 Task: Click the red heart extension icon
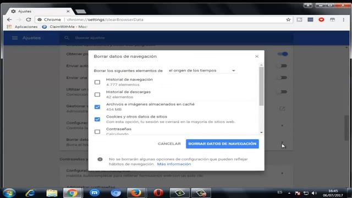321,20
